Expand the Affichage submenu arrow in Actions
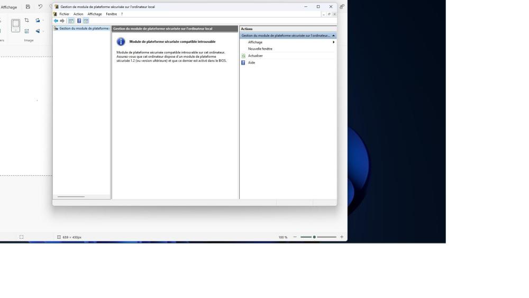The width and height of the screenshot is (529, 298). click(x=333, y=42)
